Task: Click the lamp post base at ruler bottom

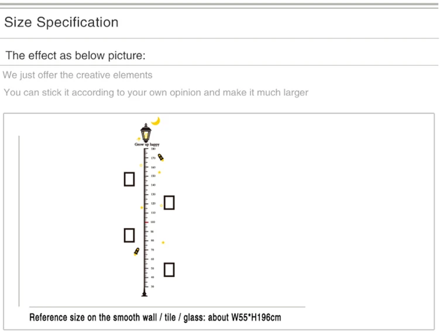Action: [x=145, y=293]
